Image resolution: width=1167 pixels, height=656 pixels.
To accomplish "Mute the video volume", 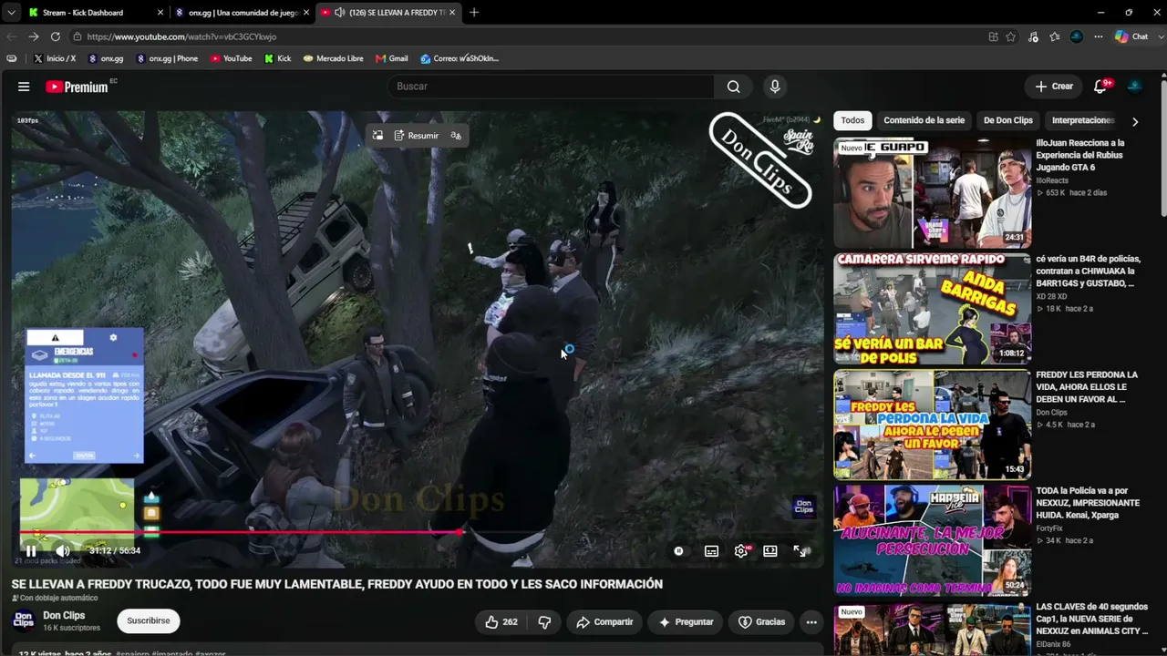I will [x=62, y=550].
